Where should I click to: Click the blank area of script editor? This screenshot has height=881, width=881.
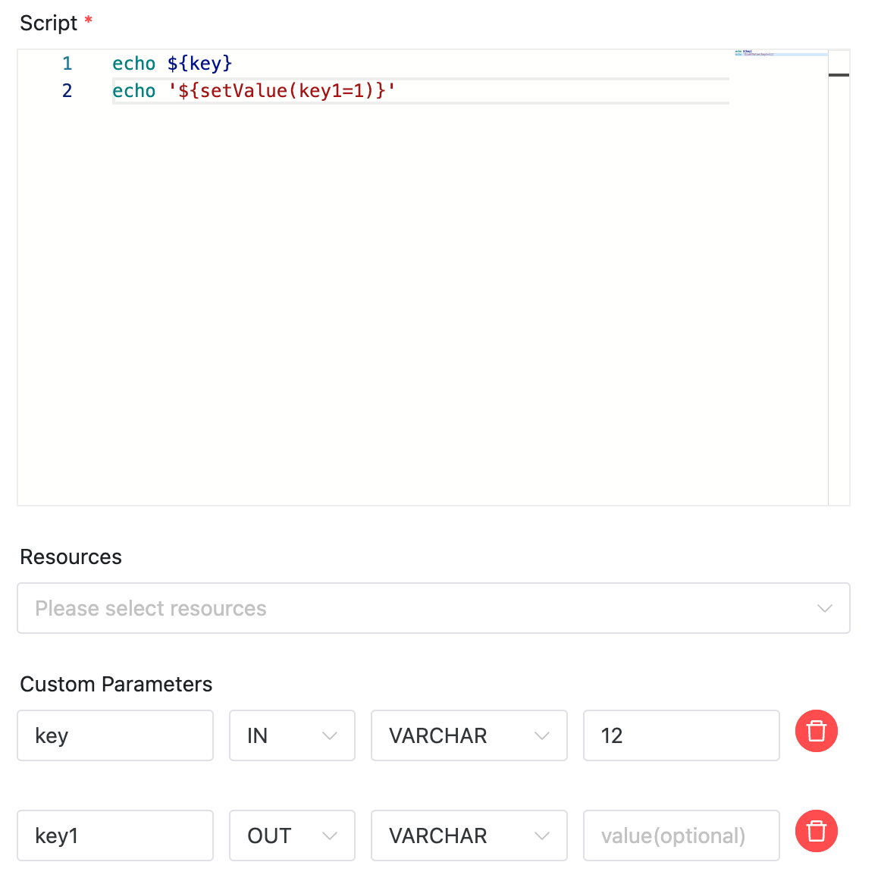(x=417, y=303)
